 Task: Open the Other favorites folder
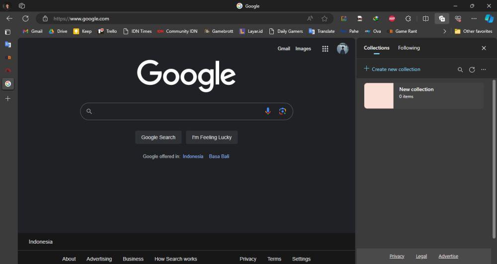pos(473,31)
